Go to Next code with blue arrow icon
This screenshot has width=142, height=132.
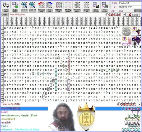(x=49, y=5)
